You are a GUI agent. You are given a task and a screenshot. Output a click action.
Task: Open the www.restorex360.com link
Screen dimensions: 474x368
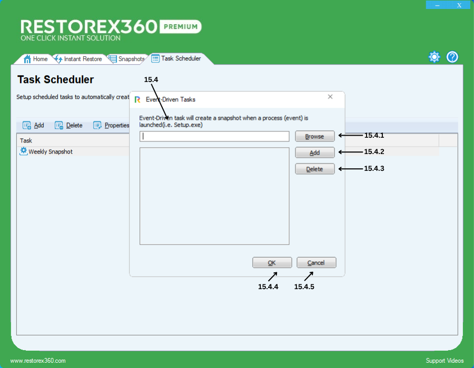[x=38, y=361]
